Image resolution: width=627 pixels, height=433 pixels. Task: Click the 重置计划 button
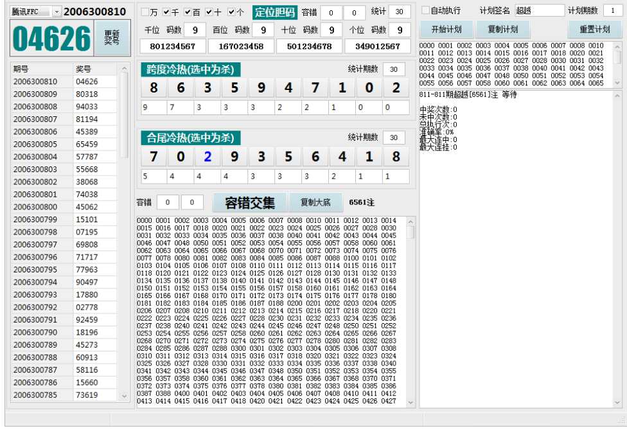[x=594, y=30]
